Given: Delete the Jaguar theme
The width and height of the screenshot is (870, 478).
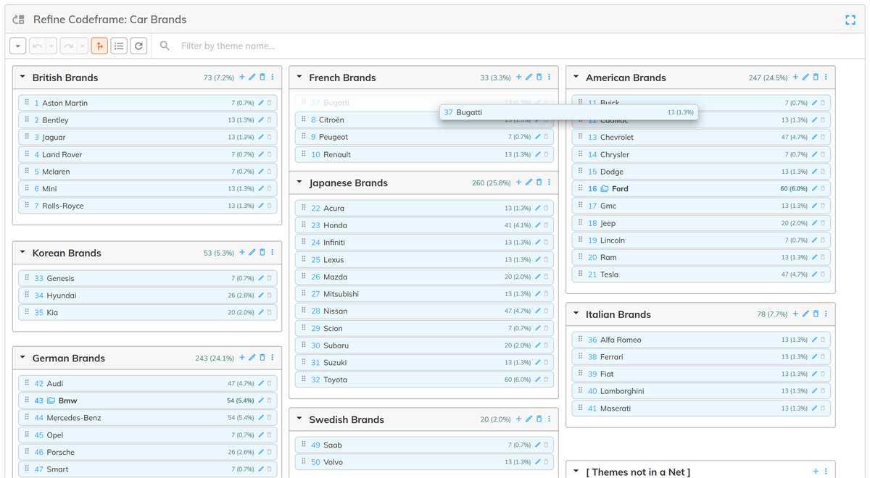Looking at the screenshot, I should pos(269,137).
